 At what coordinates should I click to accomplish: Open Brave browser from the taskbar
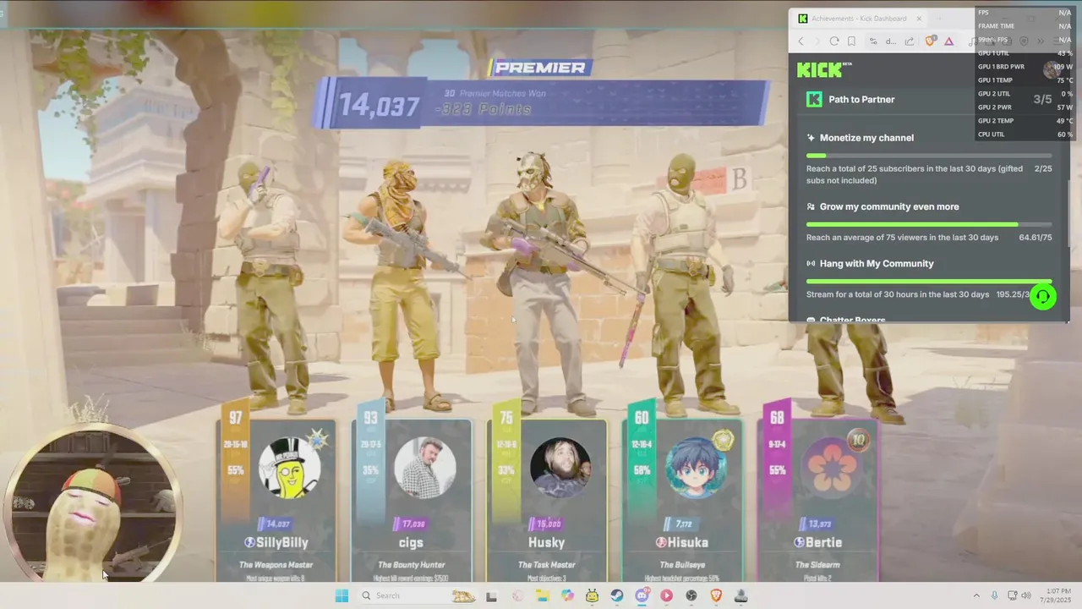click(717, 595)
